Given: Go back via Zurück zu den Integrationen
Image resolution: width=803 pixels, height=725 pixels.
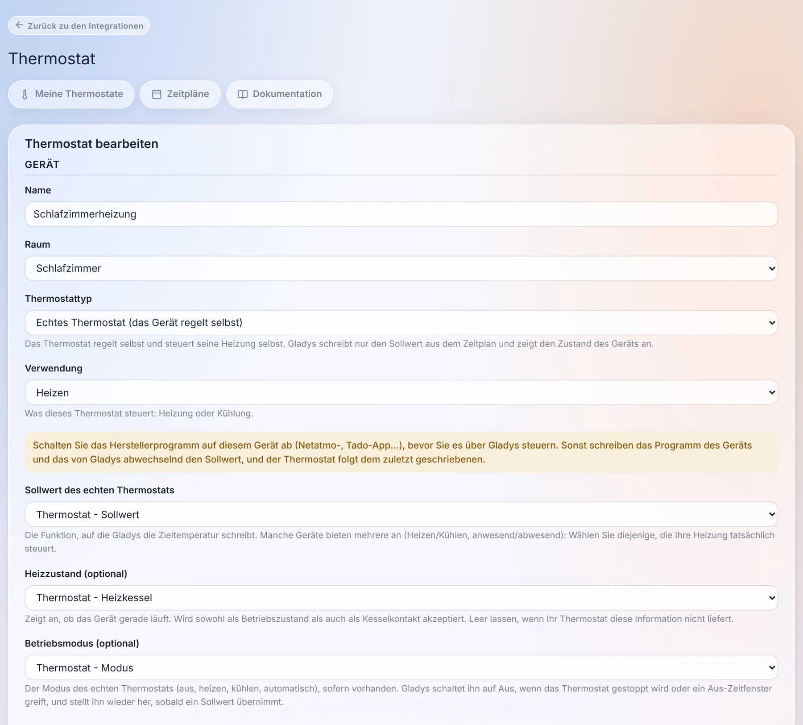Looking at the screenshot, I should pyautogui.click(x=79, y=25).
